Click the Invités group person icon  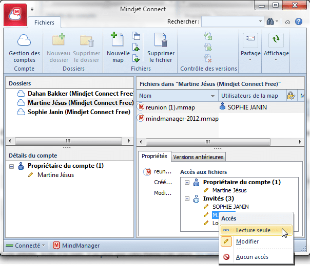[196, 198]
